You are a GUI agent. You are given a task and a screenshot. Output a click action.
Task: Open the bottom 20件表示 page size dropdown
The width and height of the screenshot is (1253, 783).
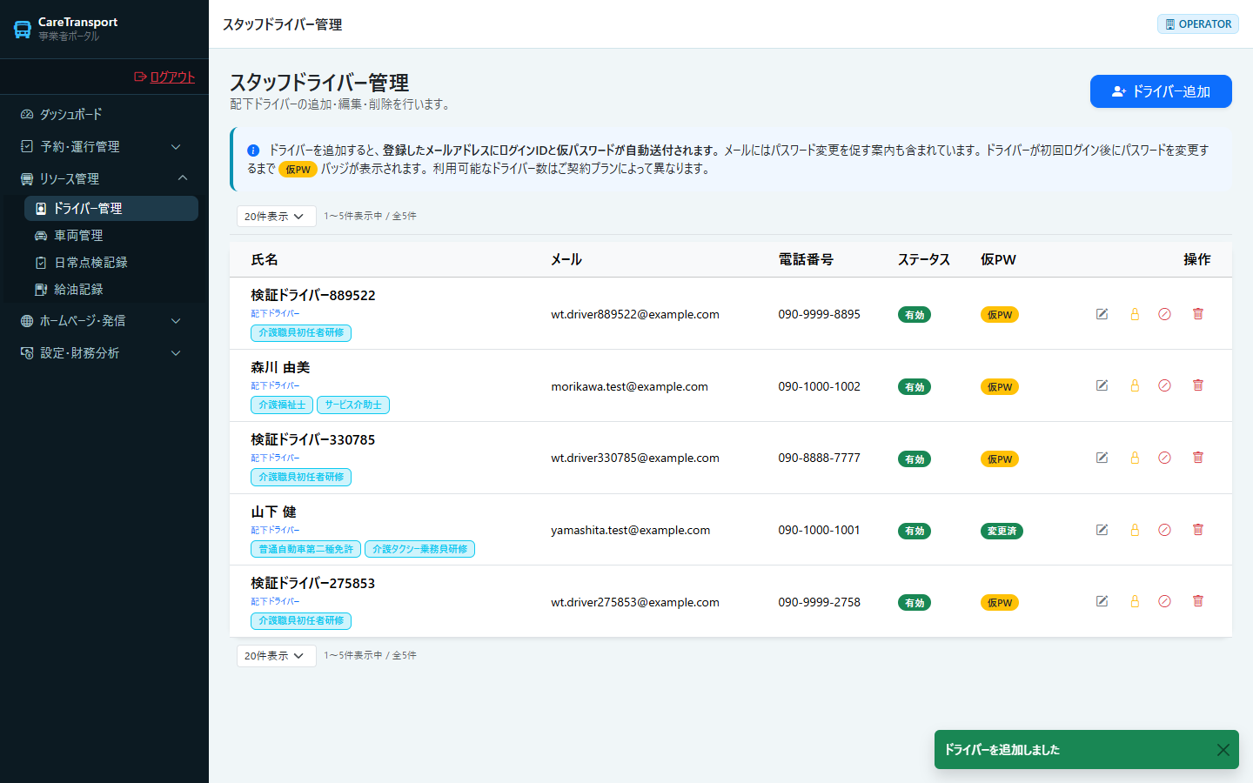coord(276,656)
